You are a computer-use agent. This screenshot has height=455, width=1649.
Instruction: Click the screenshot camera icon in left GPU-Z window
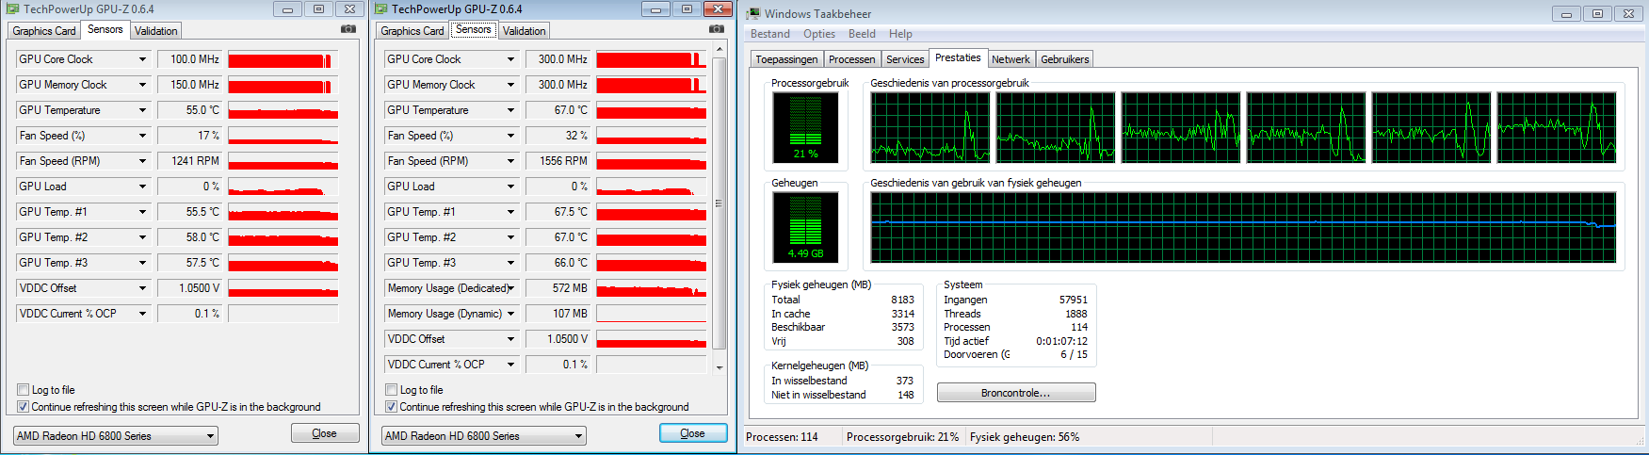coord(348,29)
